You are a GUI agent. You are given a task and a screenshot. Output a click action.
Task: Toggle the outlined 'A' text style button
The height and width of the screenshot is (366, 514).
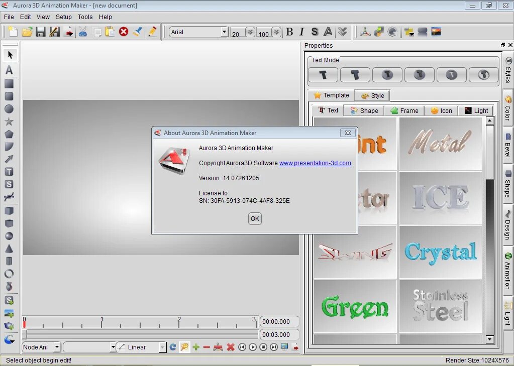pos(328,32)
